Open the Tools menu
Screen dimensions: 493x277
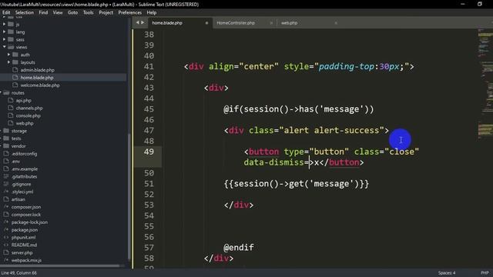89,12
